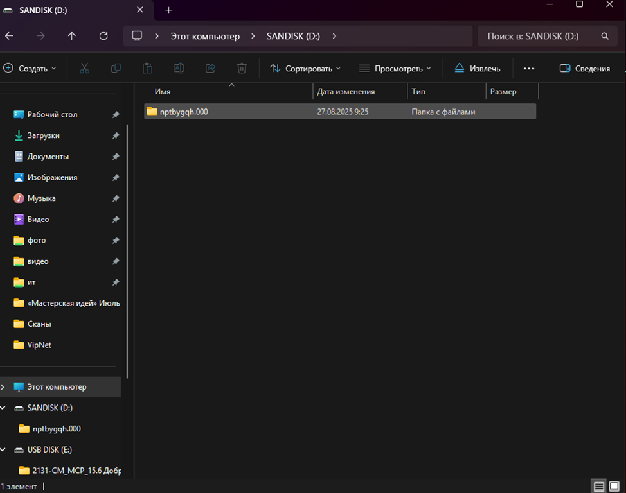Collapse the SANDISK (D:) tree node
This screenshot has height=493, width=626.
pyautogui.click(x=3, y=408)
